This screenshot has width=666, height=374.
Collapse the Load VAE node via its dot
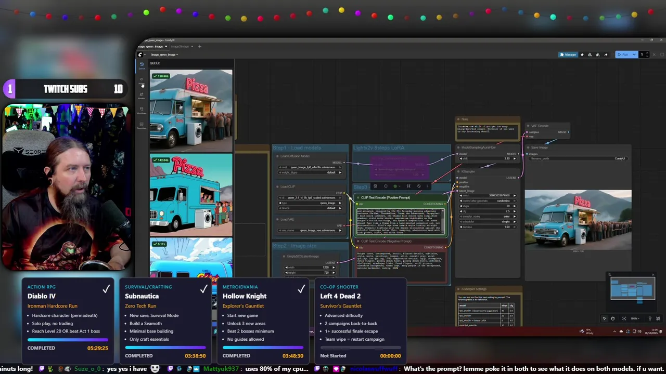277,219
